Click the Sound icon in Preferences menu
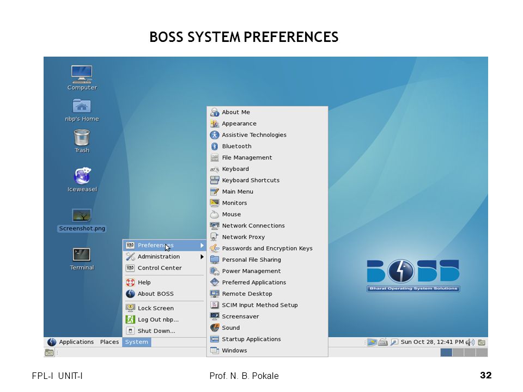The width and height of the screenshot is (523, 392). coord(215,328)
